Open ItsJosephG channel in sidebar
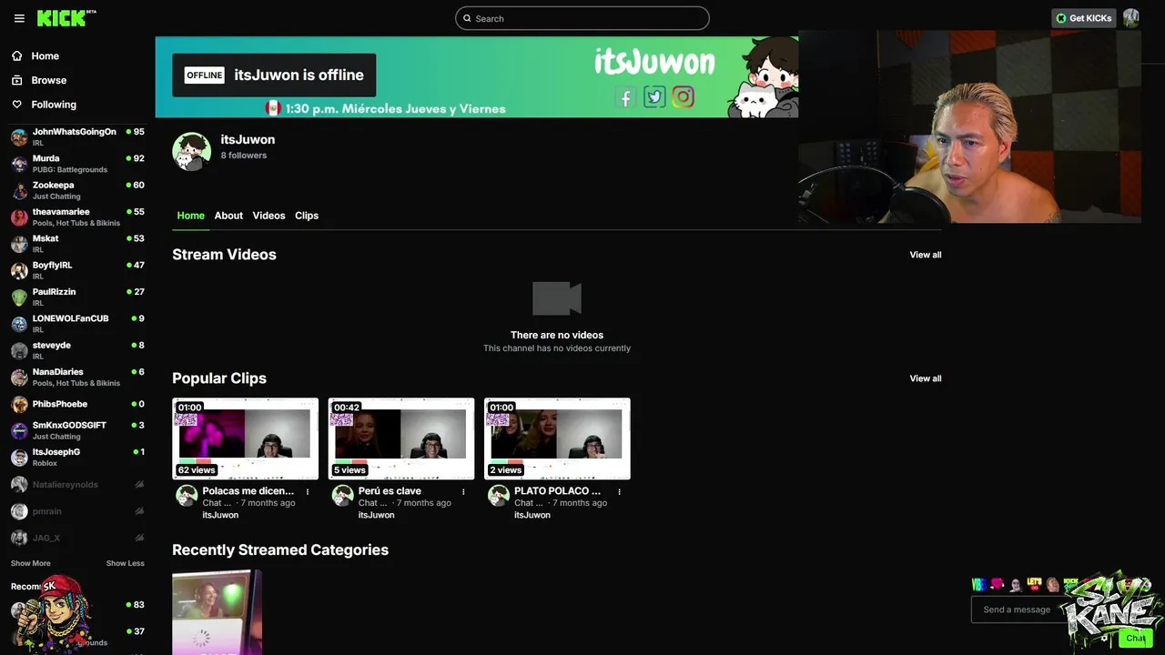 pyautogui.click(x=77, y=458)
